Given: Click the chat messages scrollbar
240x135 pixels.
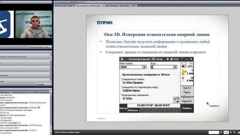Looking at the screenshot, I should [x=51, y=114].
